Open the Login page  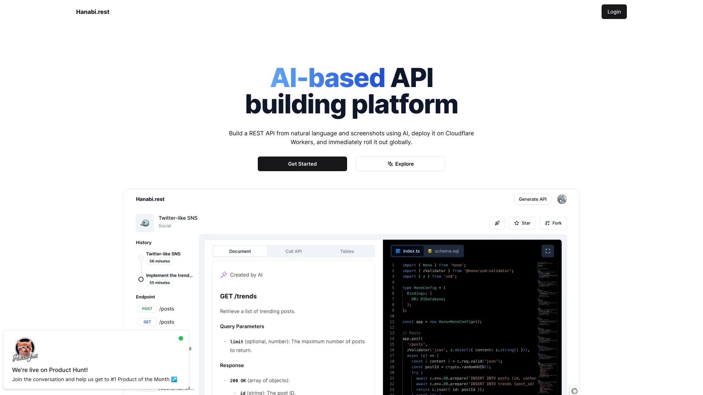click(614, 11)
